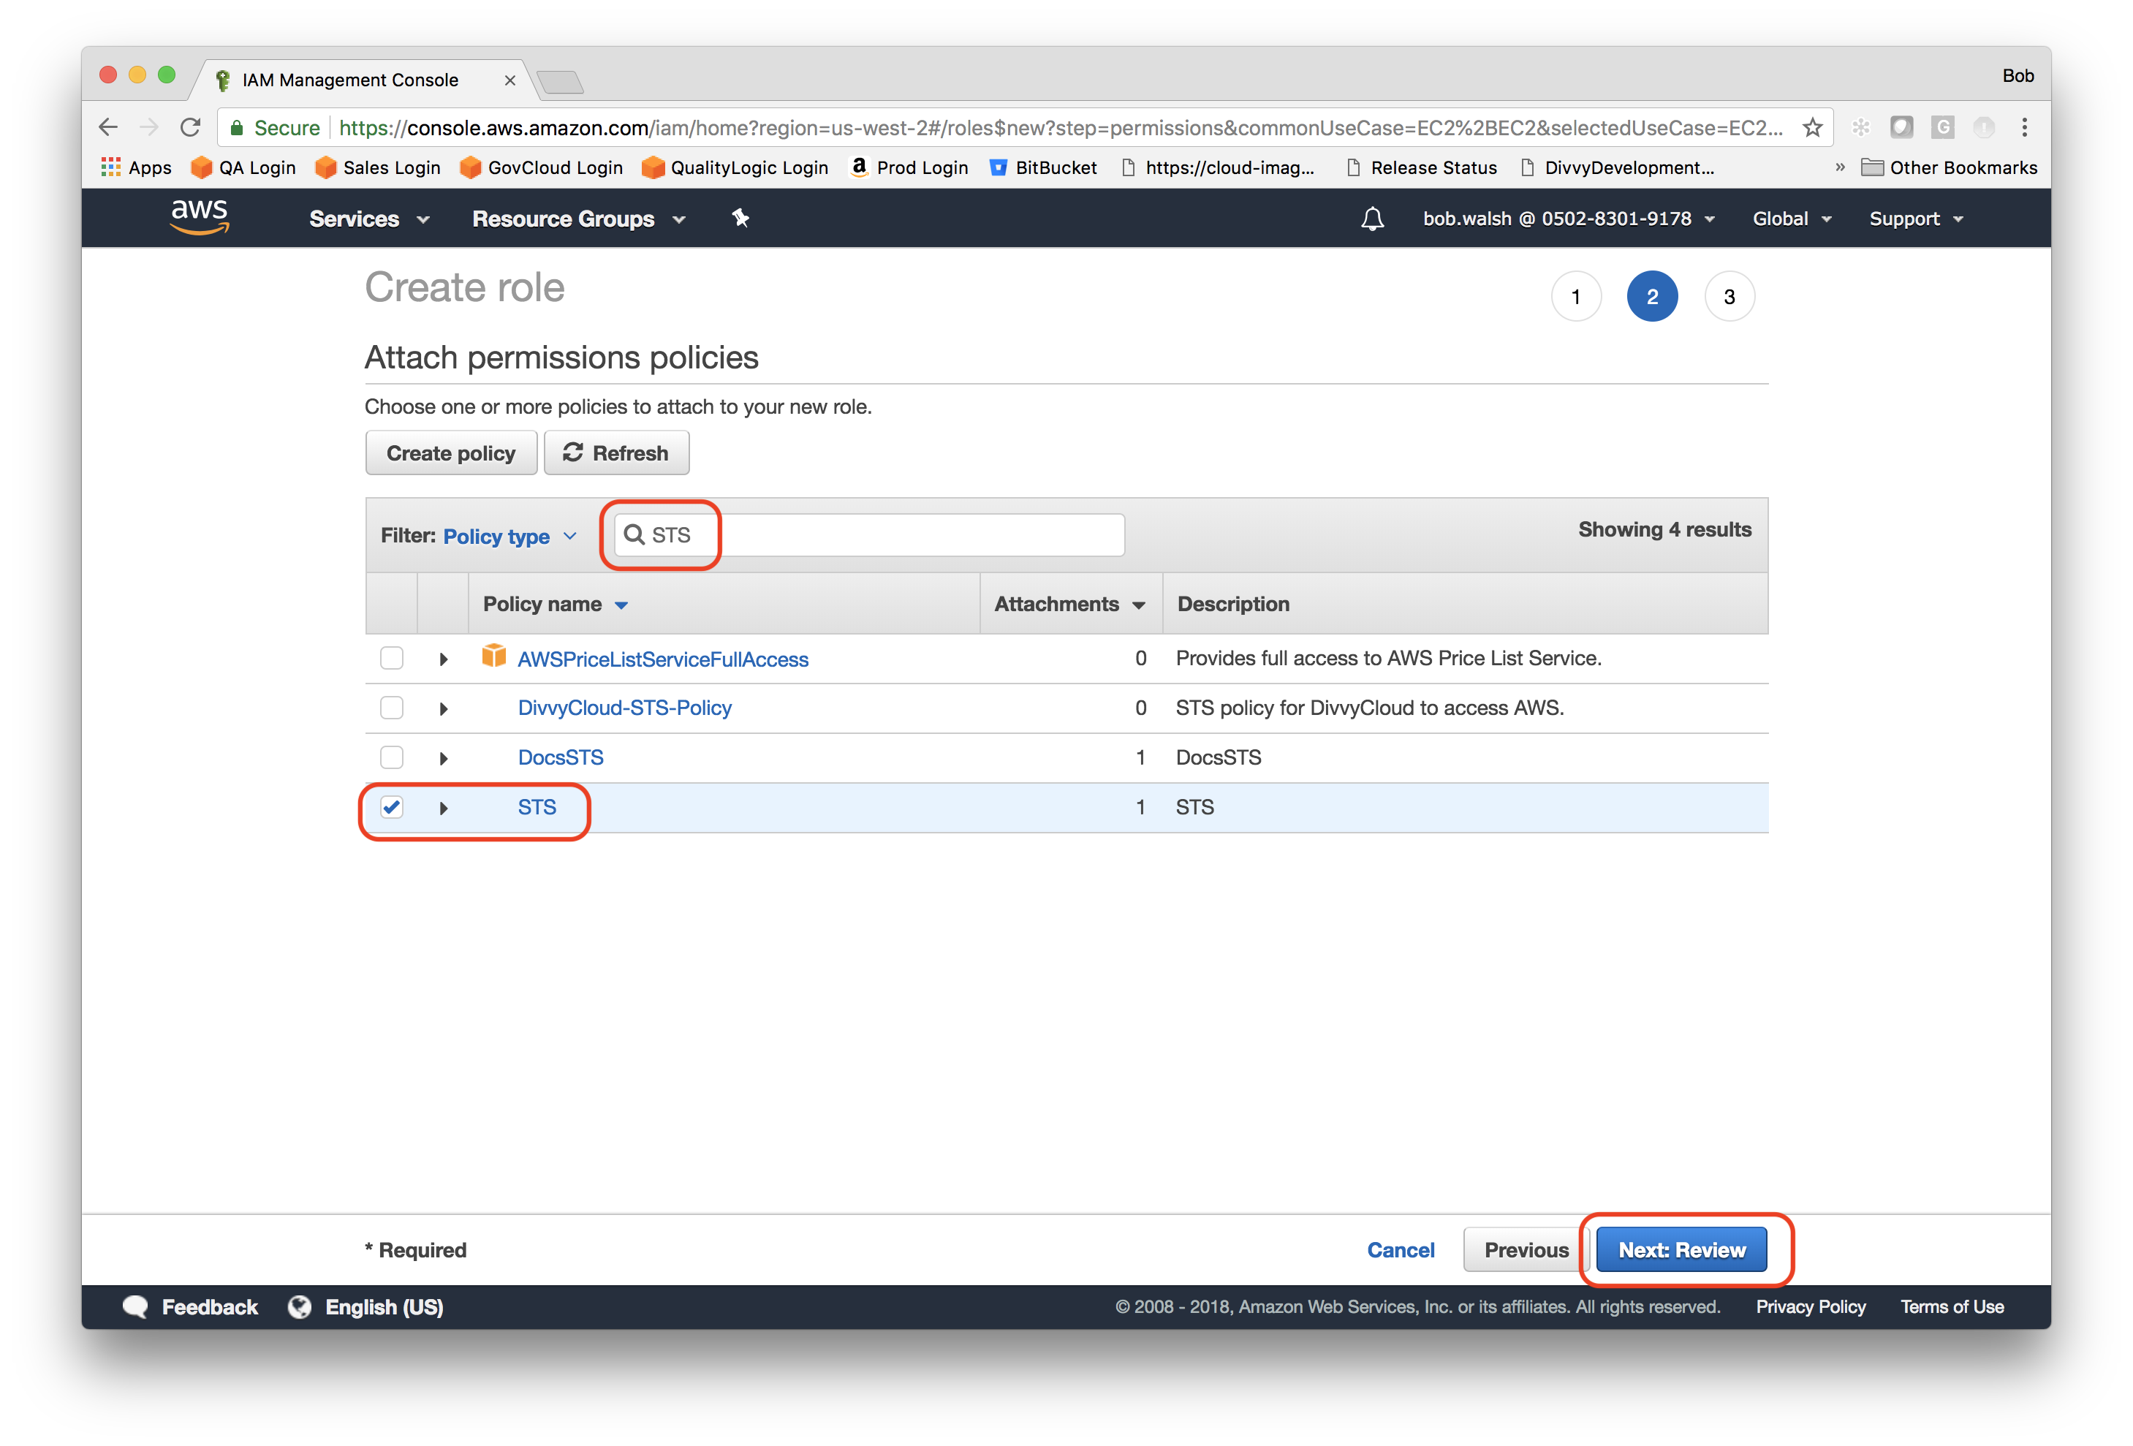Click the browser address bar URL

[1060, 128]
